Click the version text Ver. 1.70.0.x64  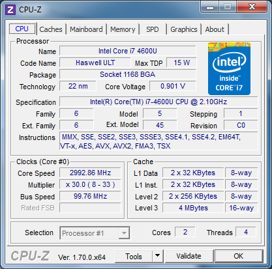[x=82, y=257]
